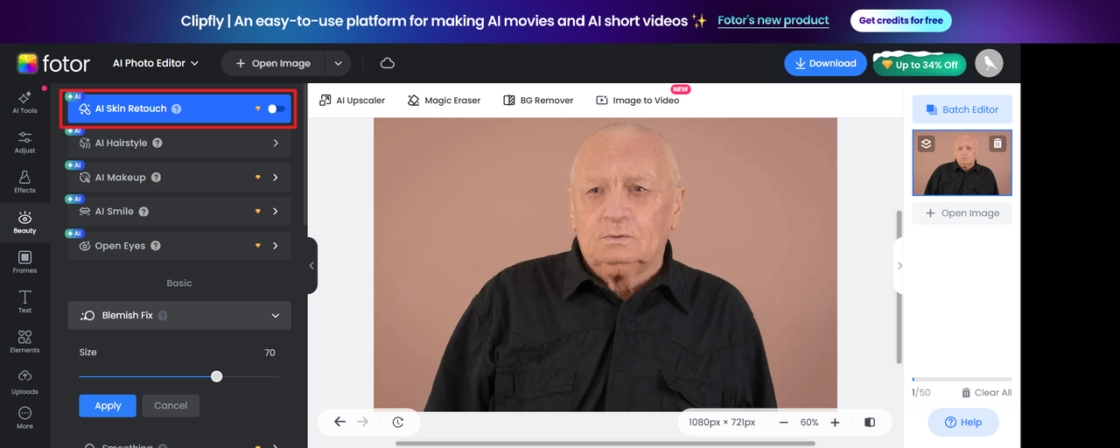Collapse the right panel with arrow handle

click(x=899, y=265)
